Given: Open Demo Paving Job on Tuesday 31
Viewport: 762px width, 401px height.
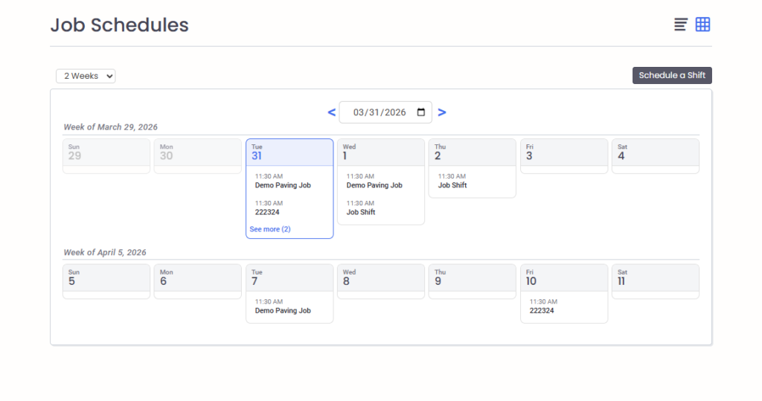Looking at the screenshot, I should (x=283, y=185).
